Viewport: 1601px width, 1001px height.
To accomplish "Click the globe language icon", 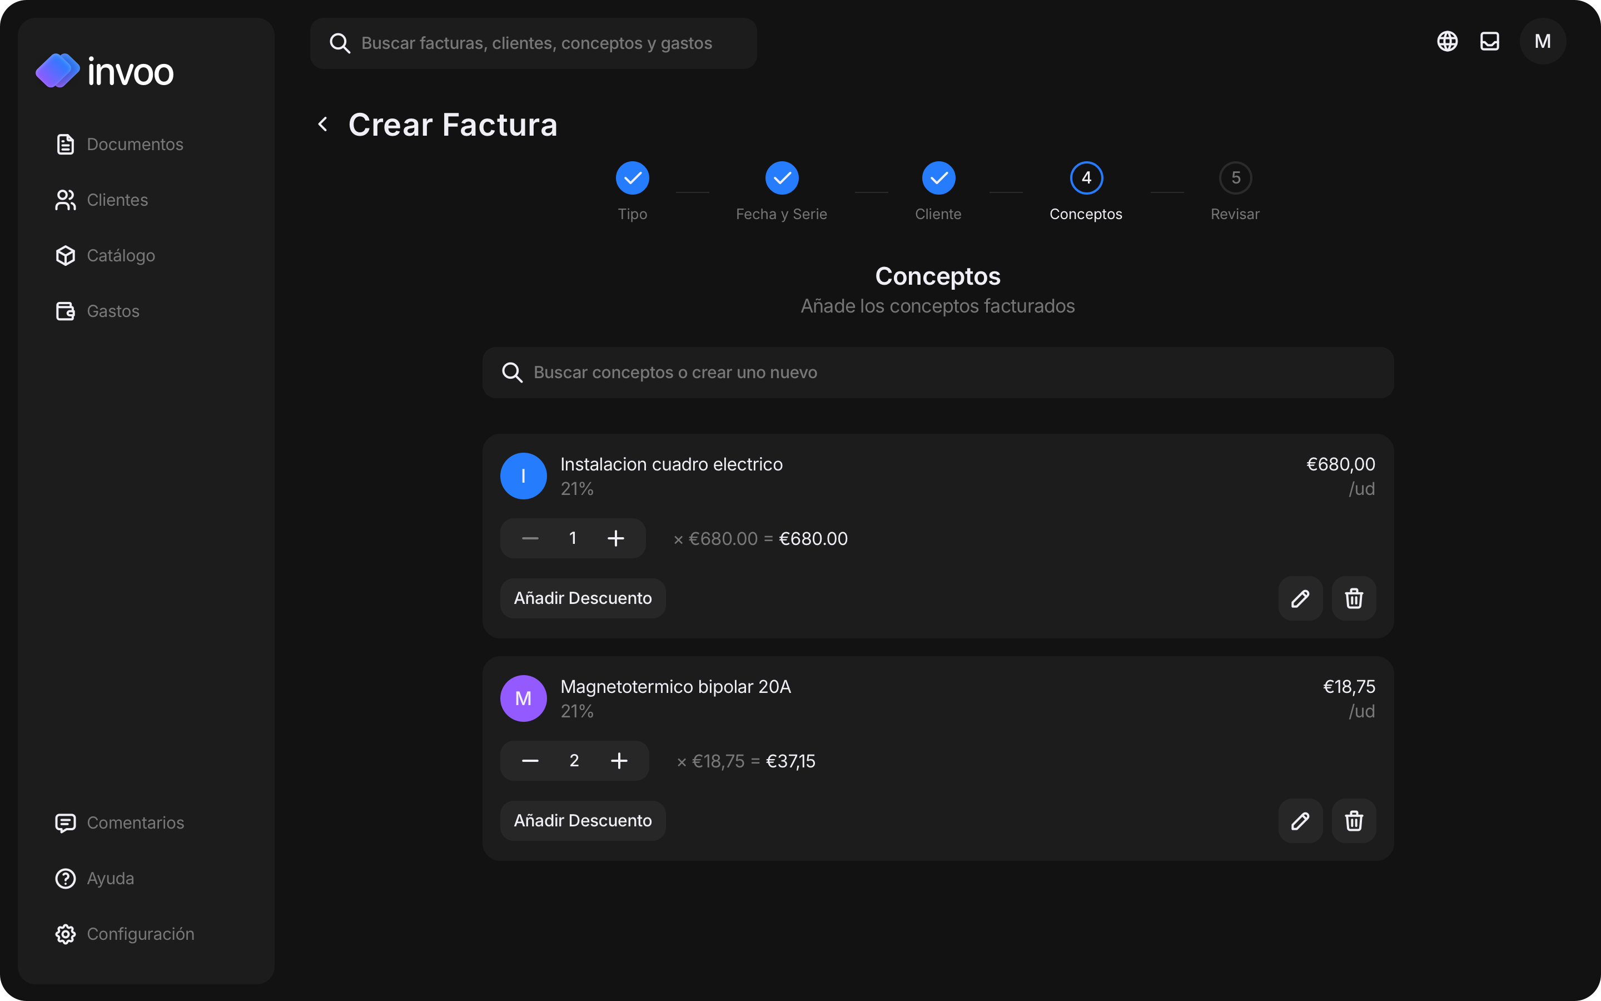I will pos(1447,42).
